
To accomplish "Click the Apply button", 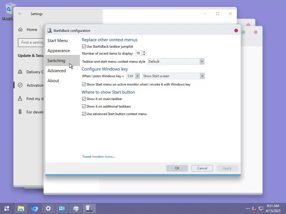I will (x=227, y=168).
